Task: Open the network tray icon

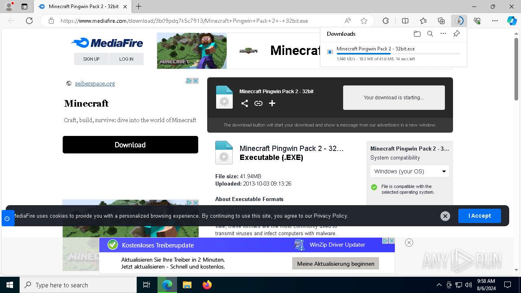Action: click(x=459, y=285)
